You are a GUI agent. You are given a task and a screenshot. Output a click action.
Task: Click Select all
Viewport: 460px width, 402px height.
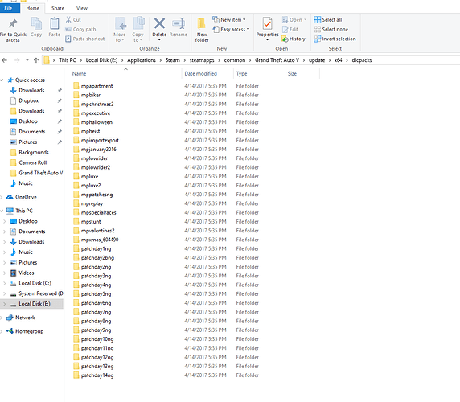click(x=327, y=20)
